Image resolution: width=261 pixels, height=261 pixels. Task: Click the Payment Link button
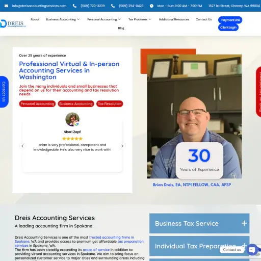click(230, 20)
